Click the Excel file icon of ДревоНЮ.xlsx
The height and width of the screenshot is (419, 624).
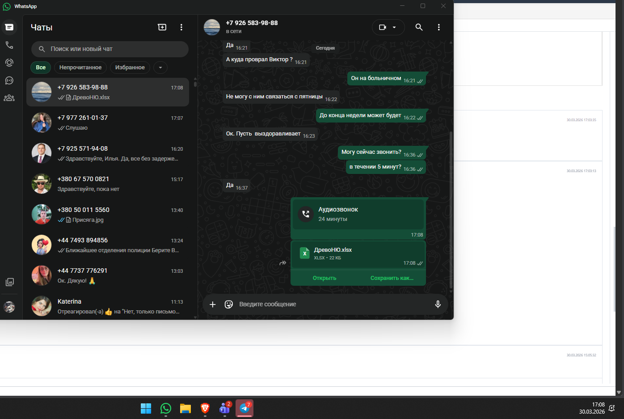304,254
